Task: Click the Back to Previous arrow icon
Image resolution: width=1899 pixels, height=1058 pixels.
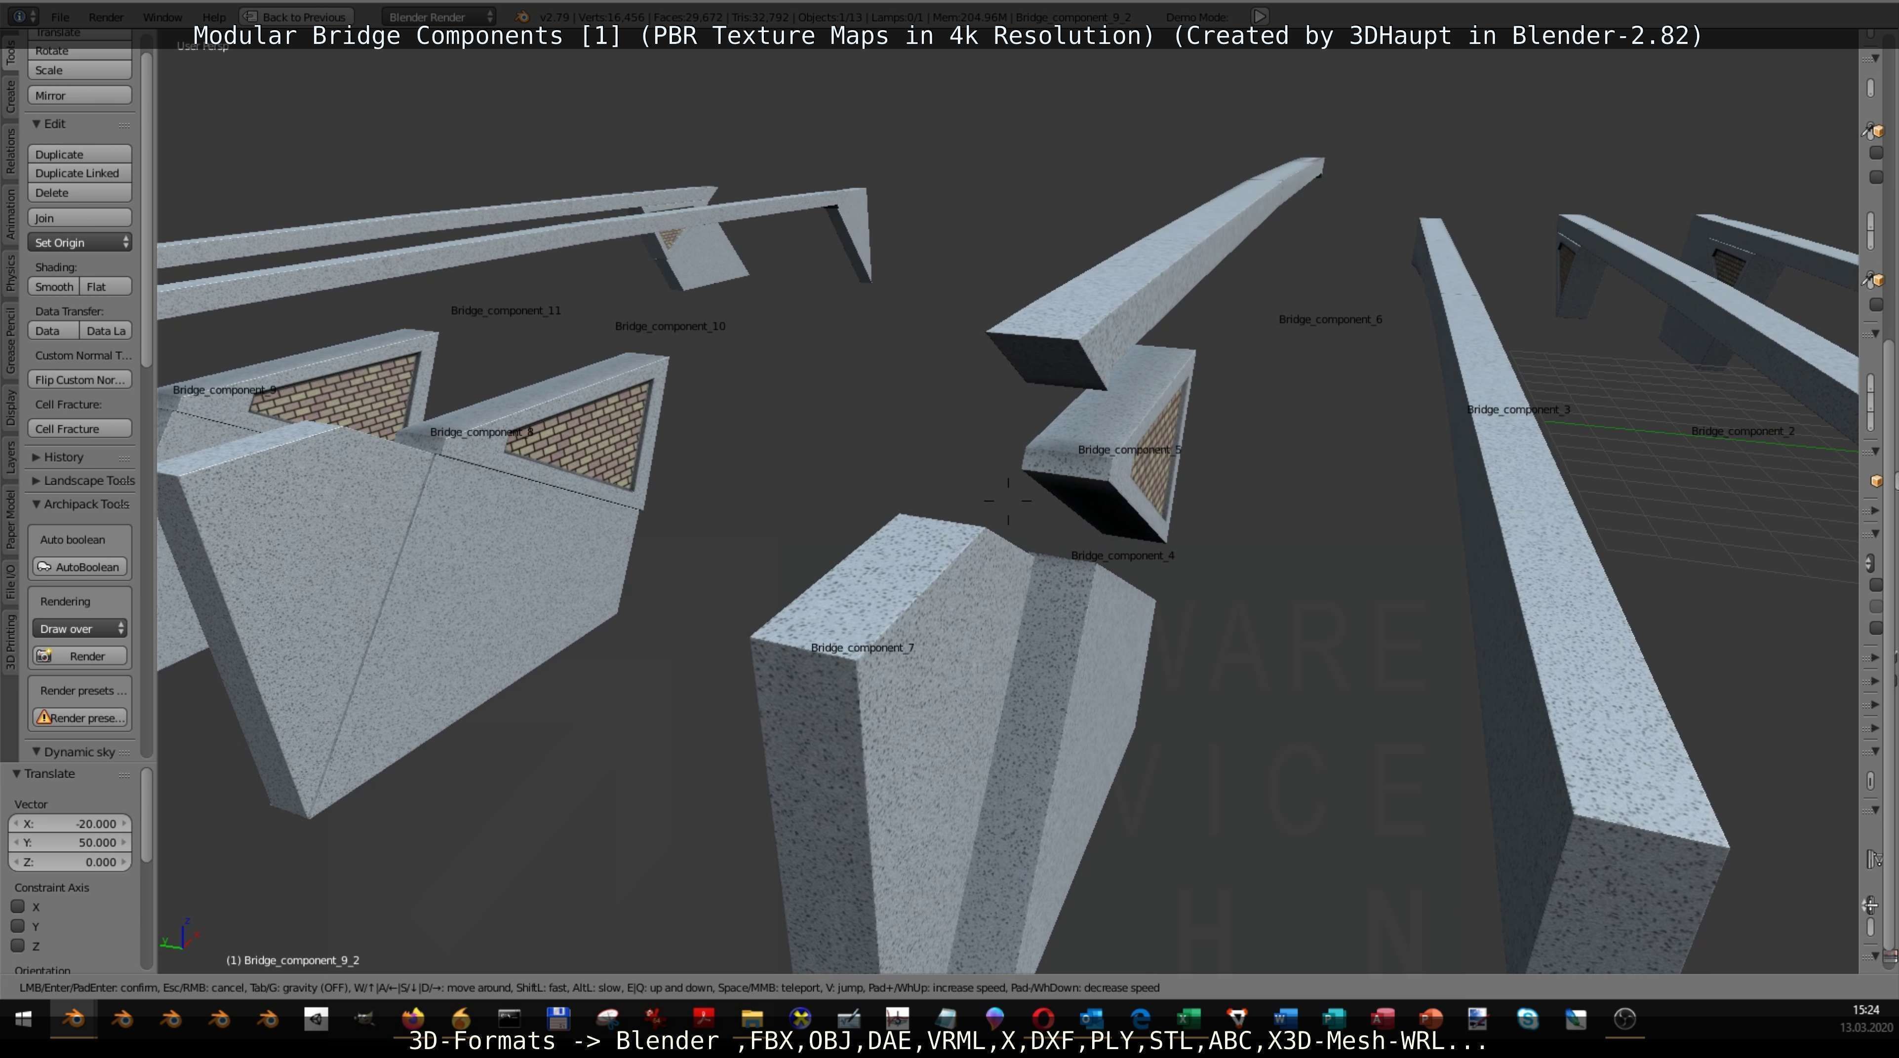Action: pos(251,16)
